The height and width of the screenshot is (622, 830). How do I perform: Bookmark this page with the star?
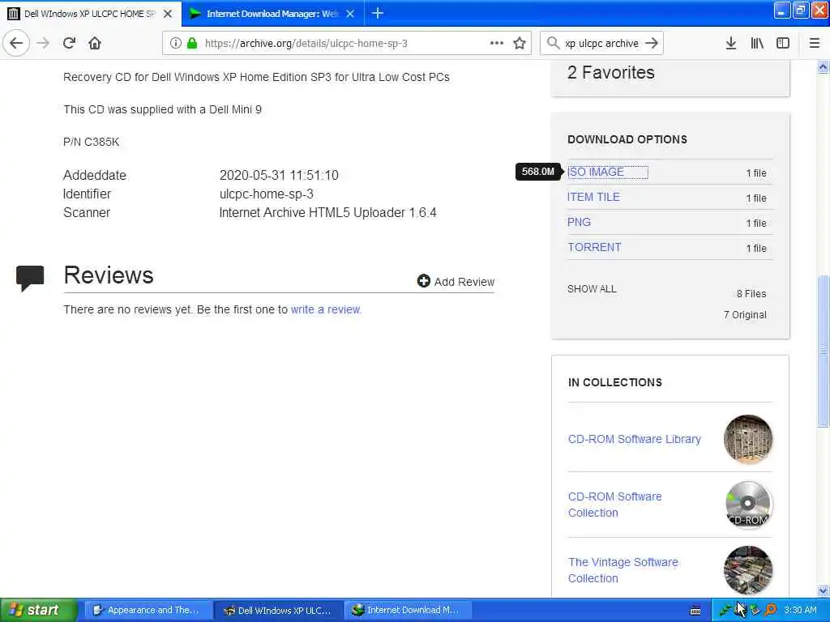[x=520, y=43]
